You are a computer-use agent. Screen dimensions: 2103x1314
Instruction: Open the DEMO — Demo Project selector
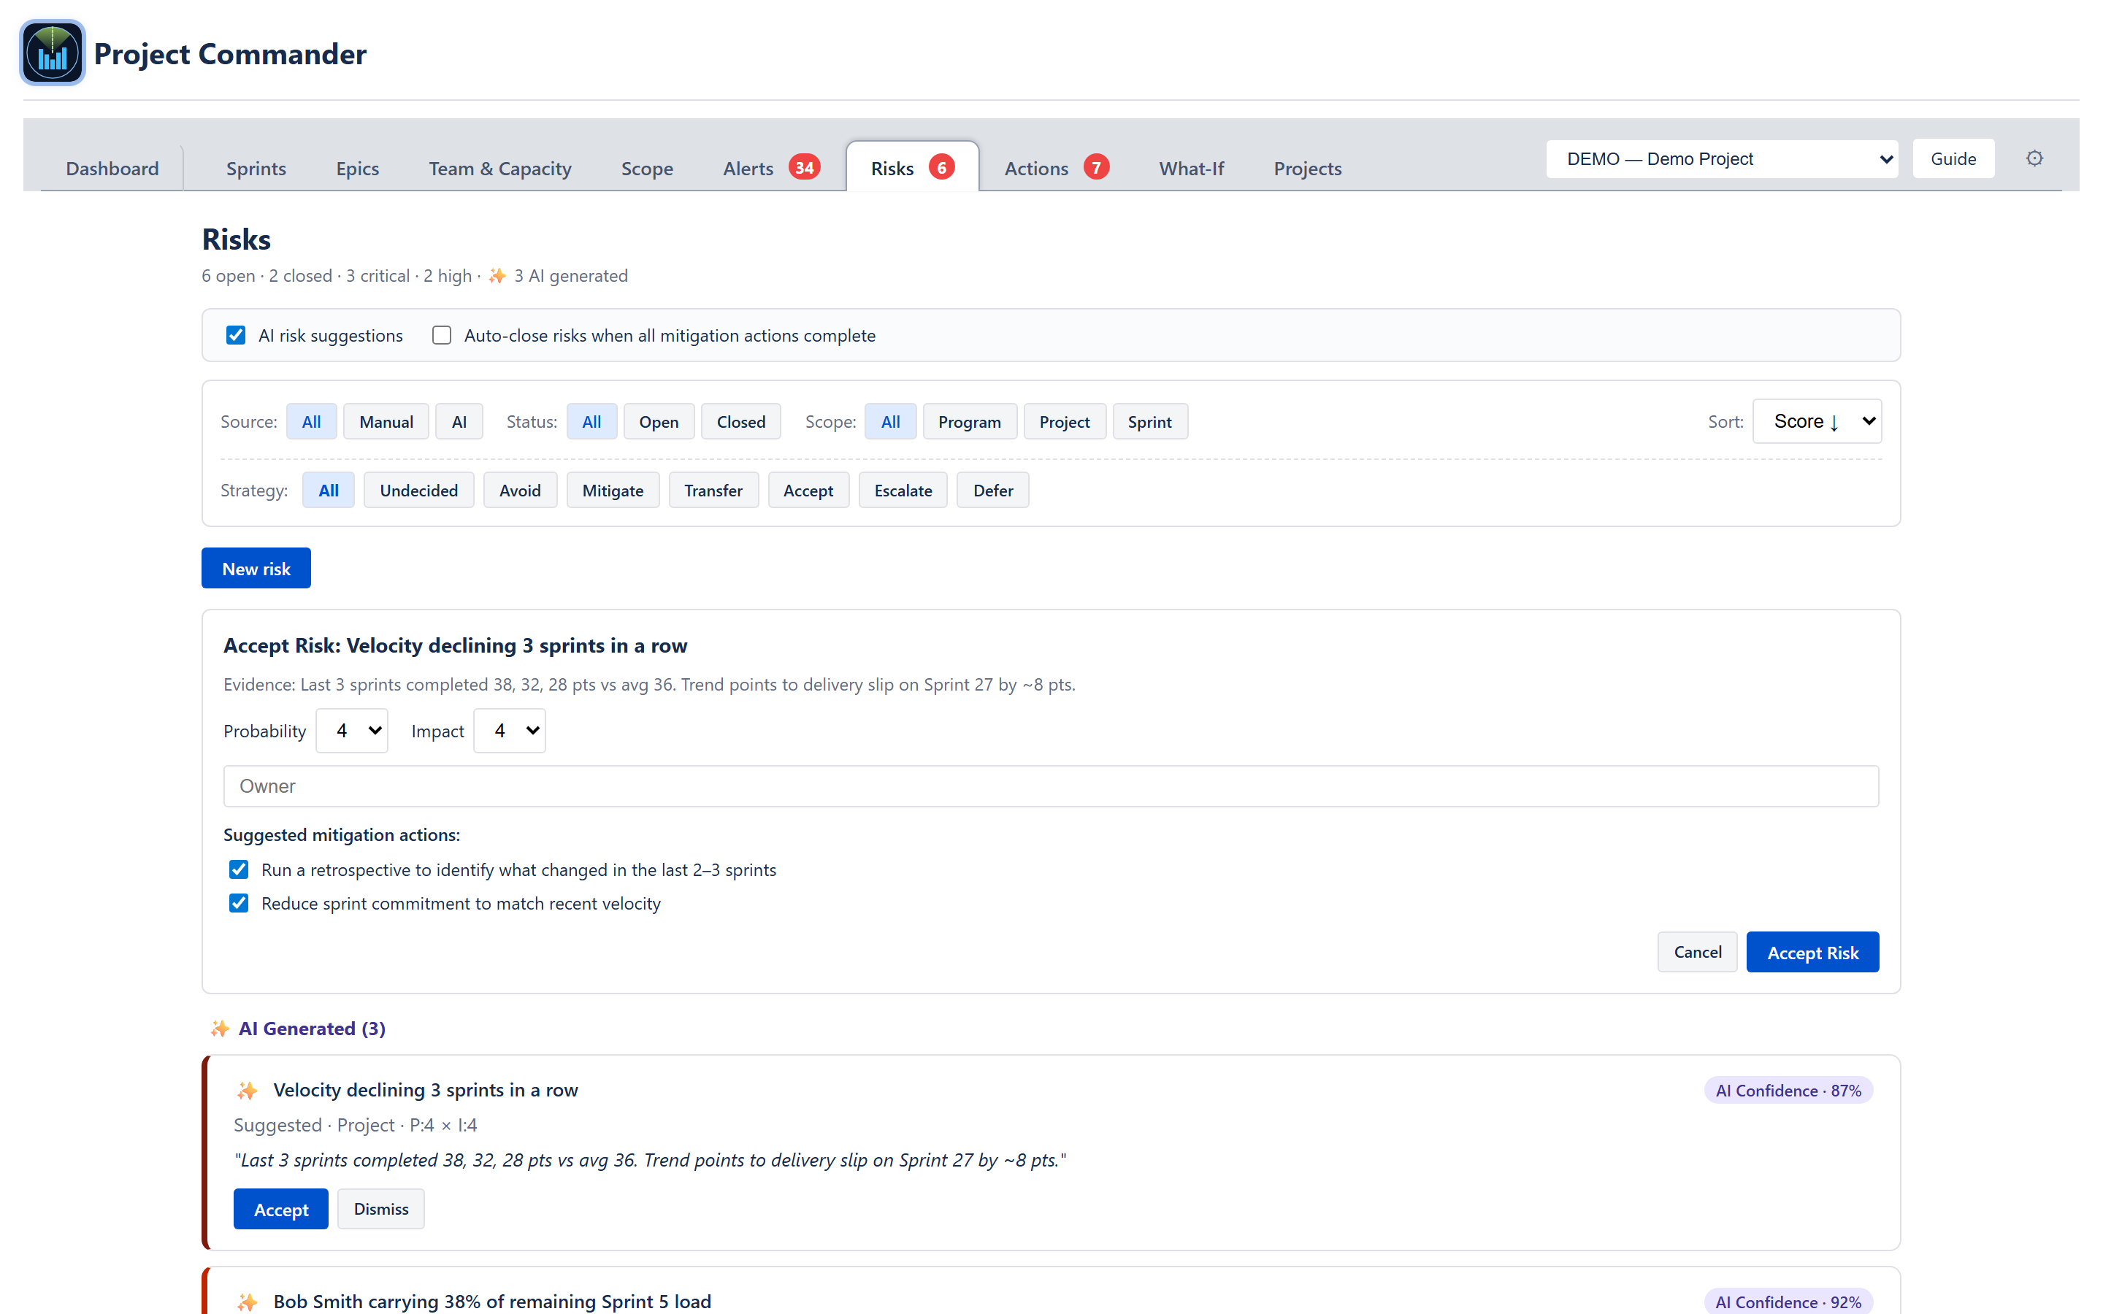(1722, 159)
